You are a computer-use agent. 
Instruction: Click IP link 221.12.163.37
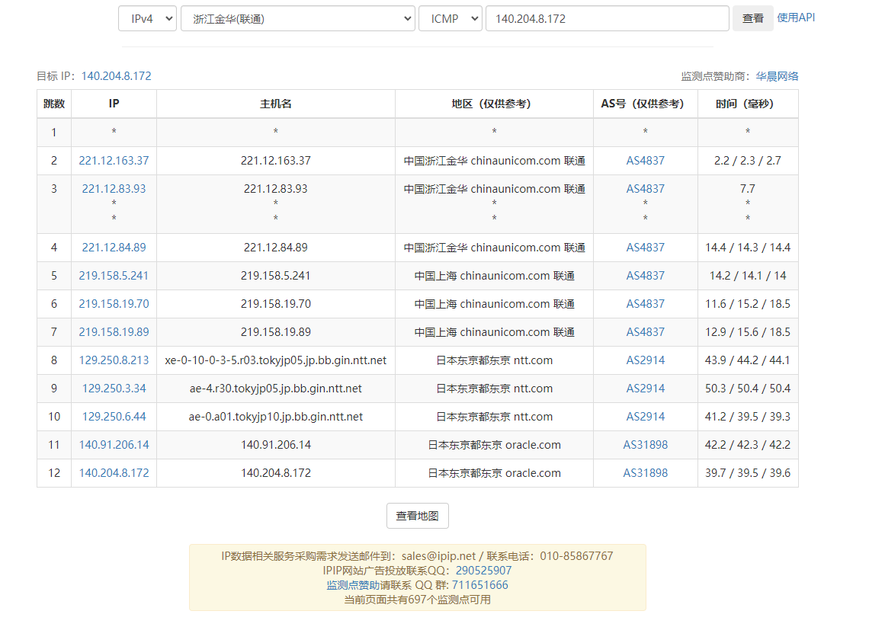(114, 161)
